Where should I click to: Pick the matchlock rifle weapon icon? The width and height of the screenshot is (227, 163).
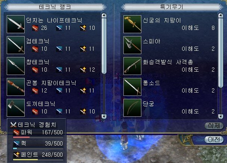click(x=132, y=66)
